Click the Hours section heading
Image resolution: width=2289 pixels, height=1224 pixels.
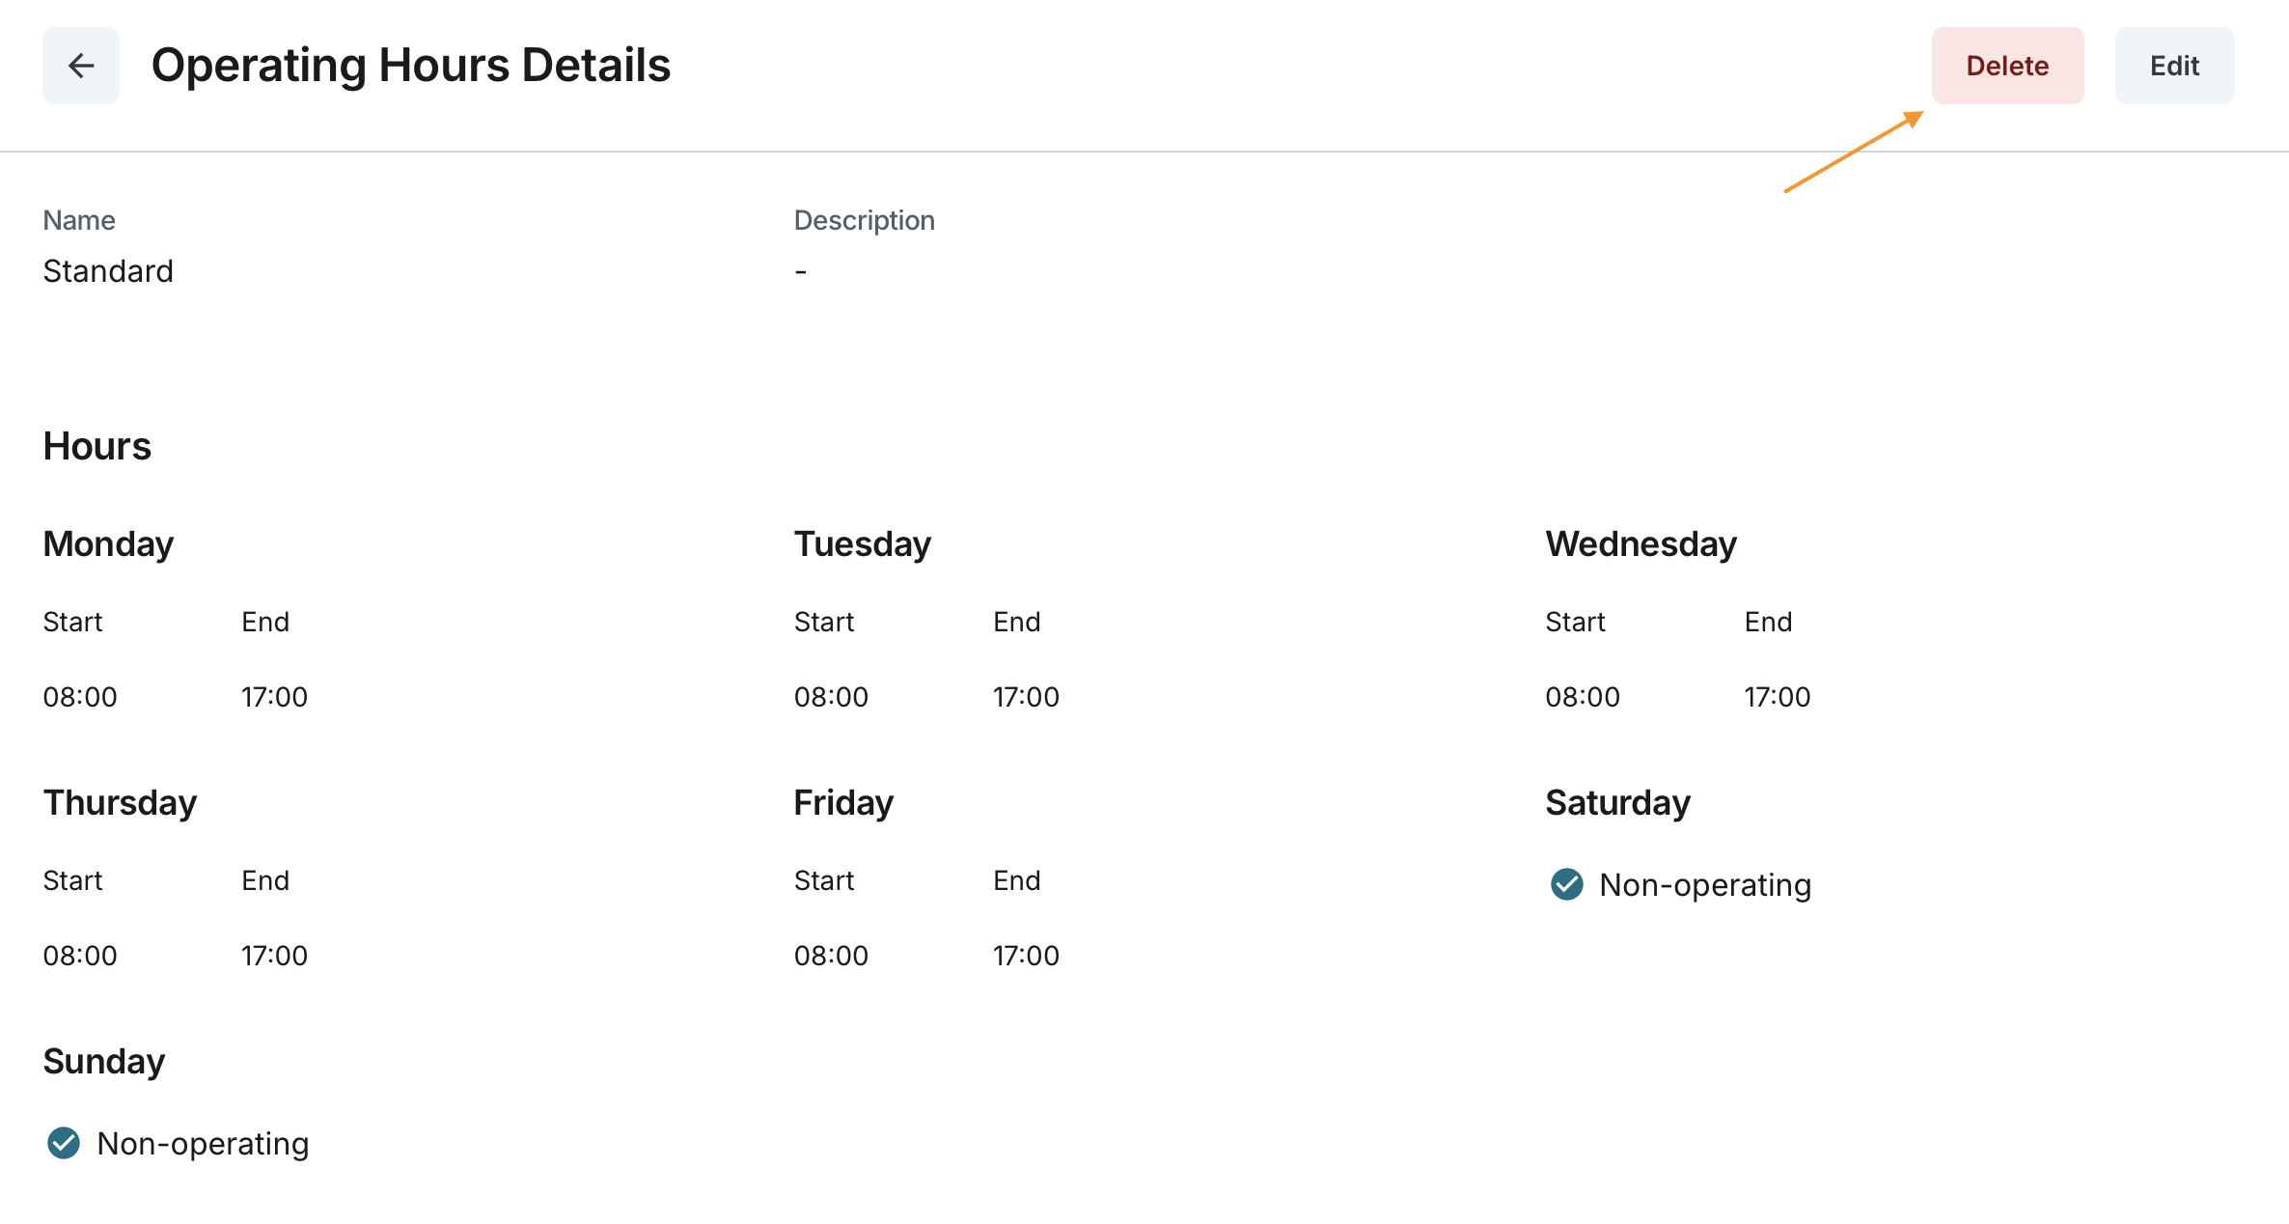pyautogui.click(x=97, y=446)
